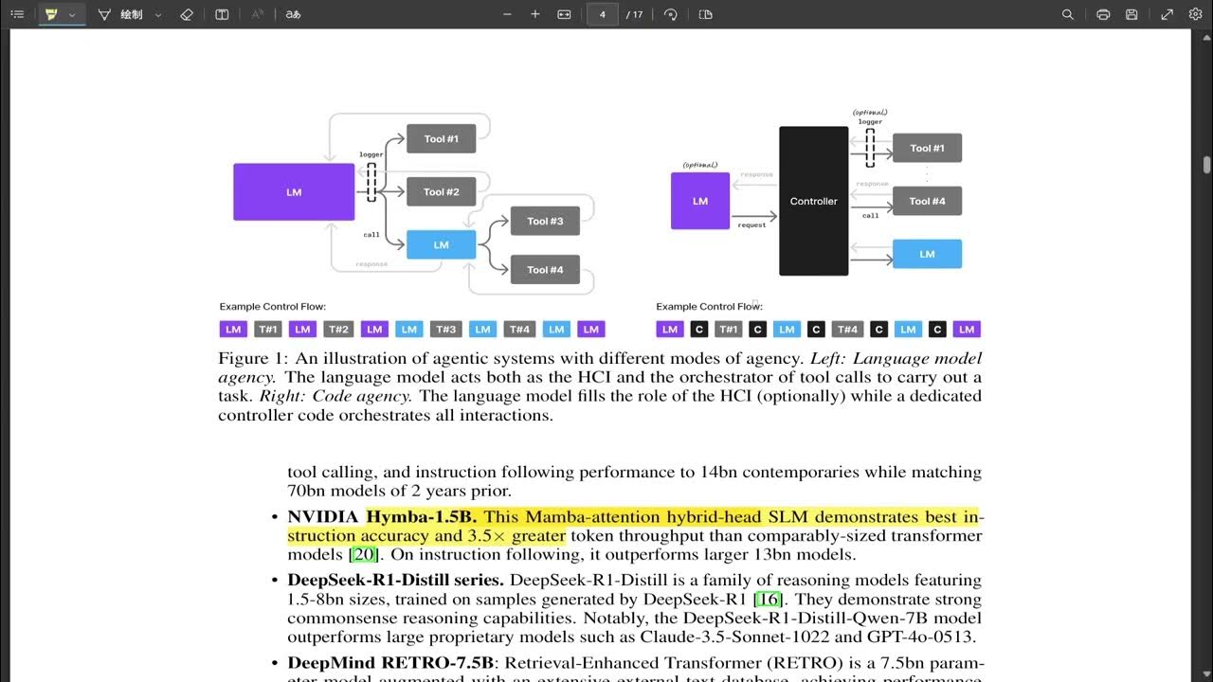The image size is (1213, 682).
Task: Click the vertical scrollbar thumb
Action: pyautogui.click(x=1206, y=165)
